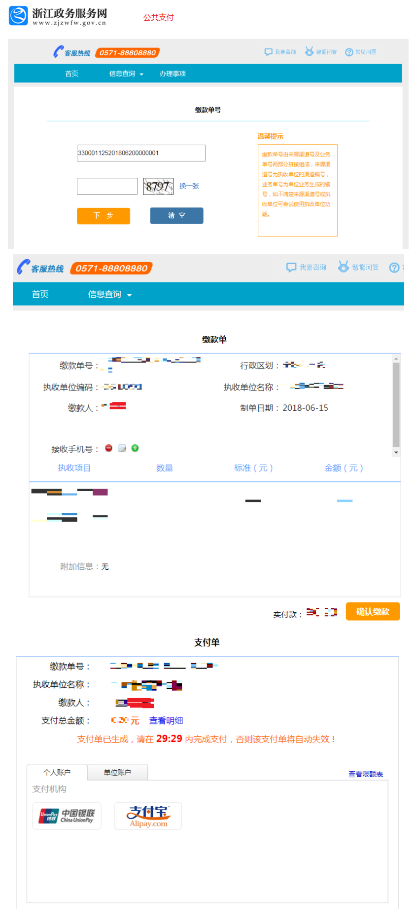
Task: Click the captcha code input field
Action: [107, 186]
